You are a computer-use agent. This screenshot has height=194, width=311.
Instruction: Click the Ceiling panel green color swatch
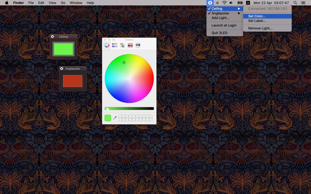point(64,49)
